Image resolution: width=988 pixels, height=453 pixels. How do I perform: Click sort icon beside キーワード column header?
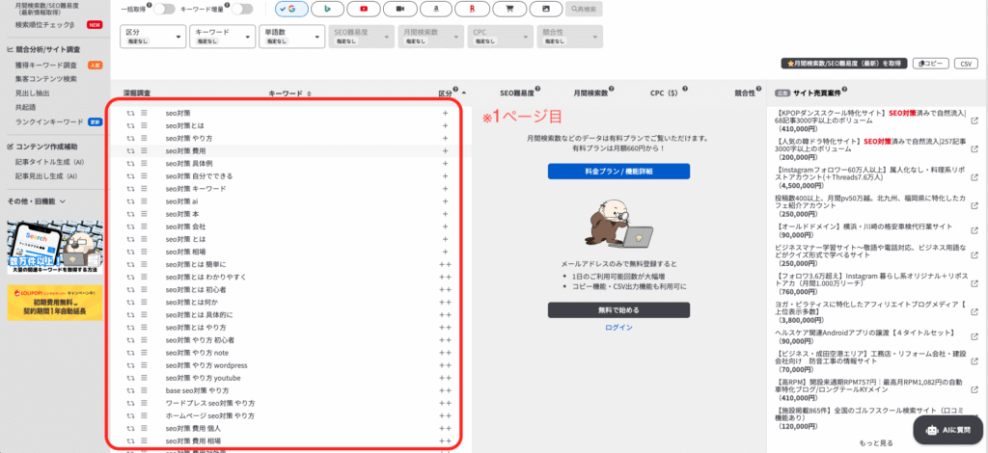[x=309, y=93]
